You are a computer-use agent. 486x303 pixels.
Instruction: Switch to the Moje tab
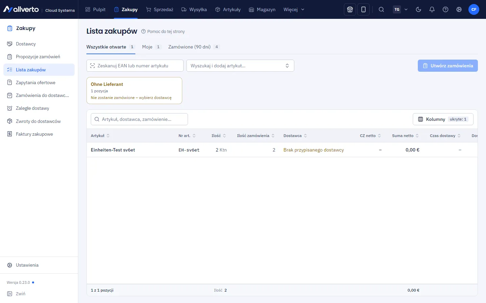pyautogui.click(x=152, y=47)
